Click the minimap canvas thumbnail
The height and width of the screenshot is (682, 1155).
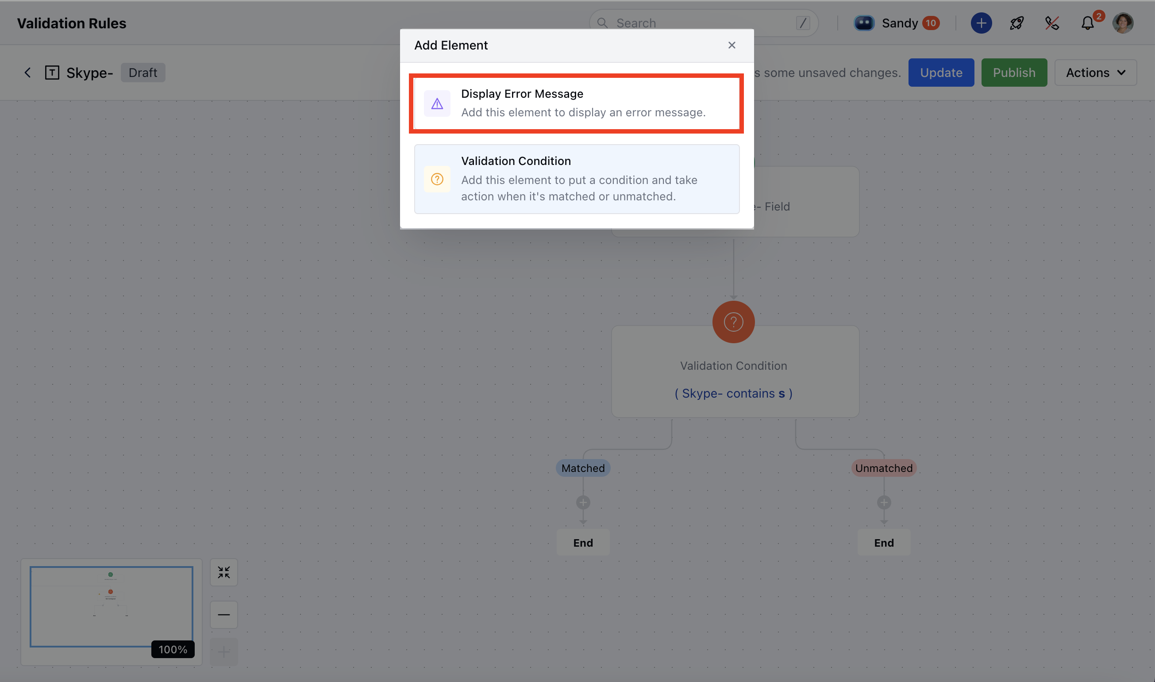(111, 607)
